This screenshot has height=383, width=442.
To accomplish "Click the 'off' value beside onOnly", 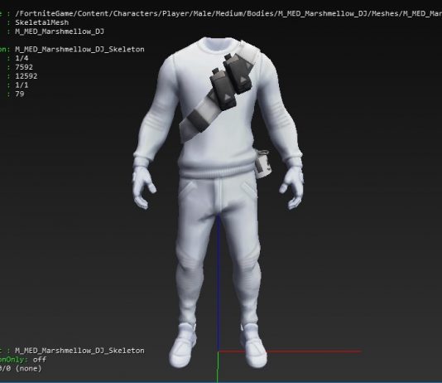I will click(x=40, y=360).
